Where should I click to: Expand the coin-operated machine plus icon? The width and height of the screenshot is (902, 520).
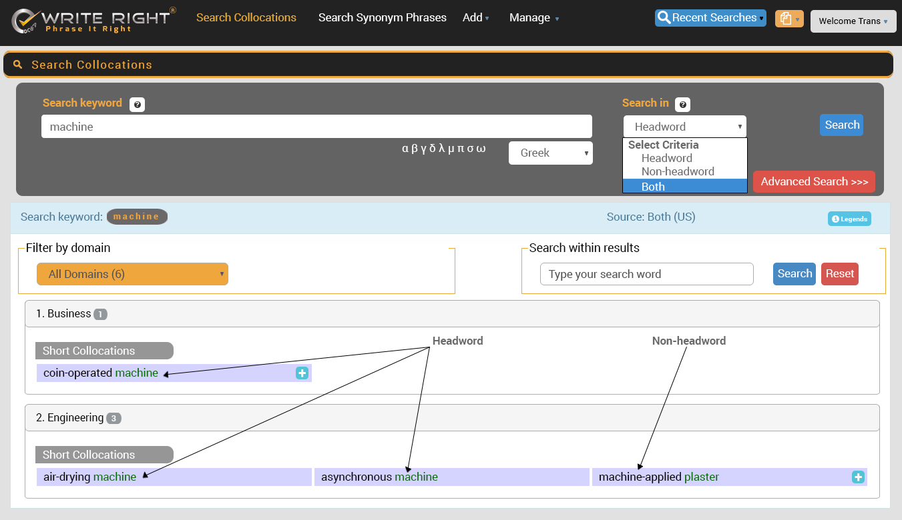(302, 373)
